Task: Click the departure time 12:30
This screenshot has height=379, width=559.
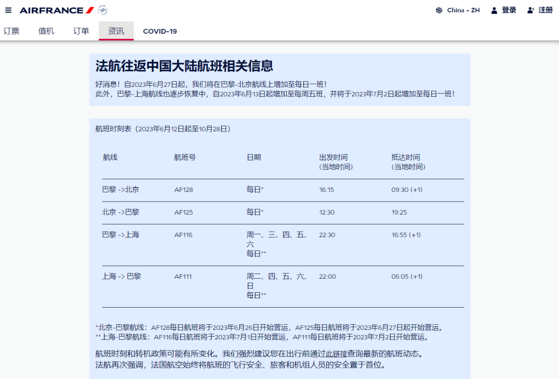Action: coord(327,213)
